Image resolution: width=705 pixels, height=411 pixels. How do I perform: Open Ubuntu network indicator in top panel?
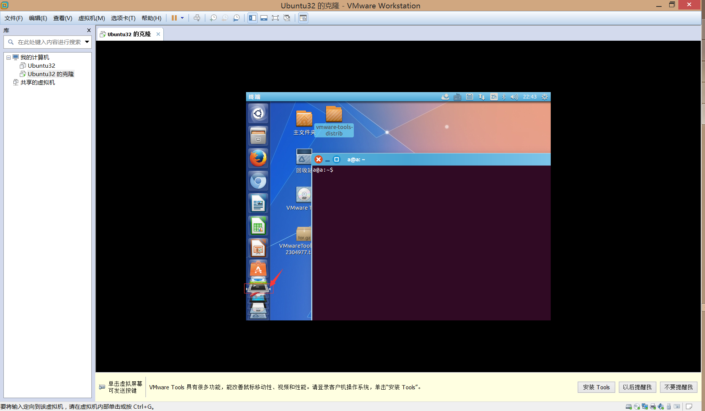(482, 97)
